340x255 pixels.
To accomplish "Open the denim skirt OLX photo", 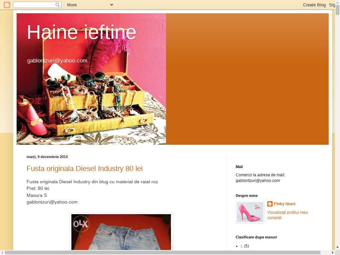I will [x=121, y=232].
